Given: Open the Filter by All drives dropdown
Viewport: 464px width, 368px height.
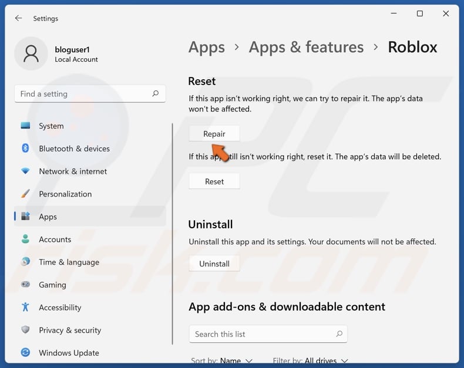Looking at the screenshot, I should point(310,360).
